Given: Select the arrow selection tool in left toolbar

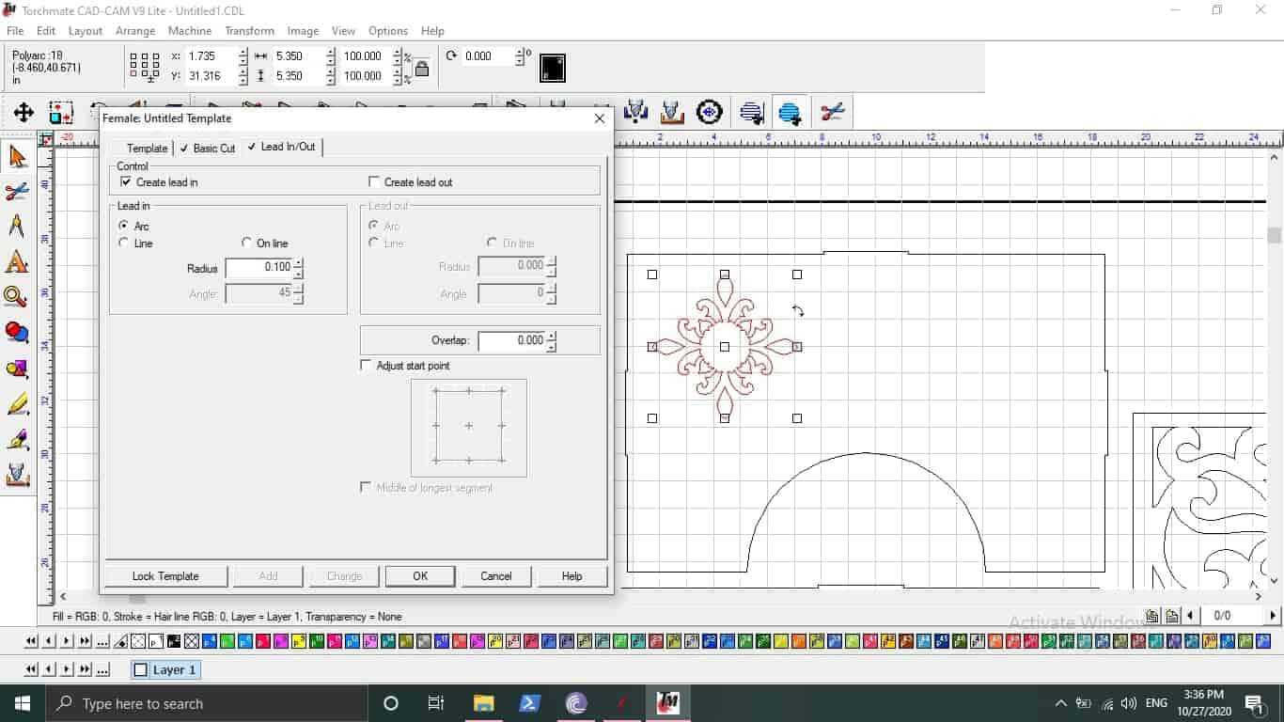Looking at the screenshot, I should (x=17, y=156).
